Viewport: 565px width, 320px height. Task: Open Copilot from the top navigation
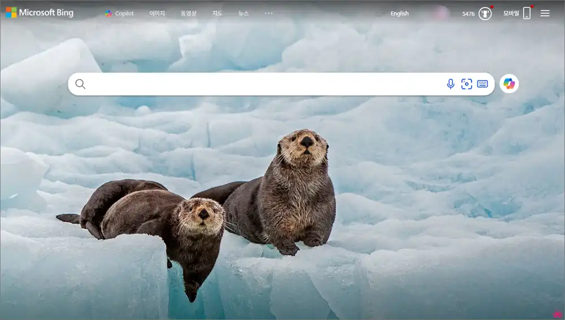click(x=119, y=14)
